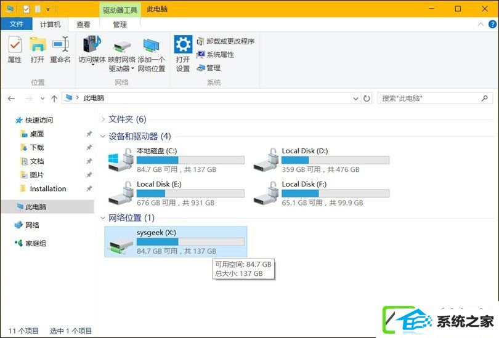Open the 访问媒体 dropdown arrow
499x338 pixels.
click(92, 65)
